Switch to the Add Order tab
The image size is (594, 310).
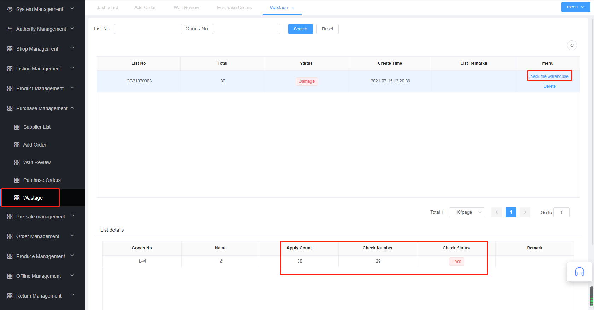point(145,8)
